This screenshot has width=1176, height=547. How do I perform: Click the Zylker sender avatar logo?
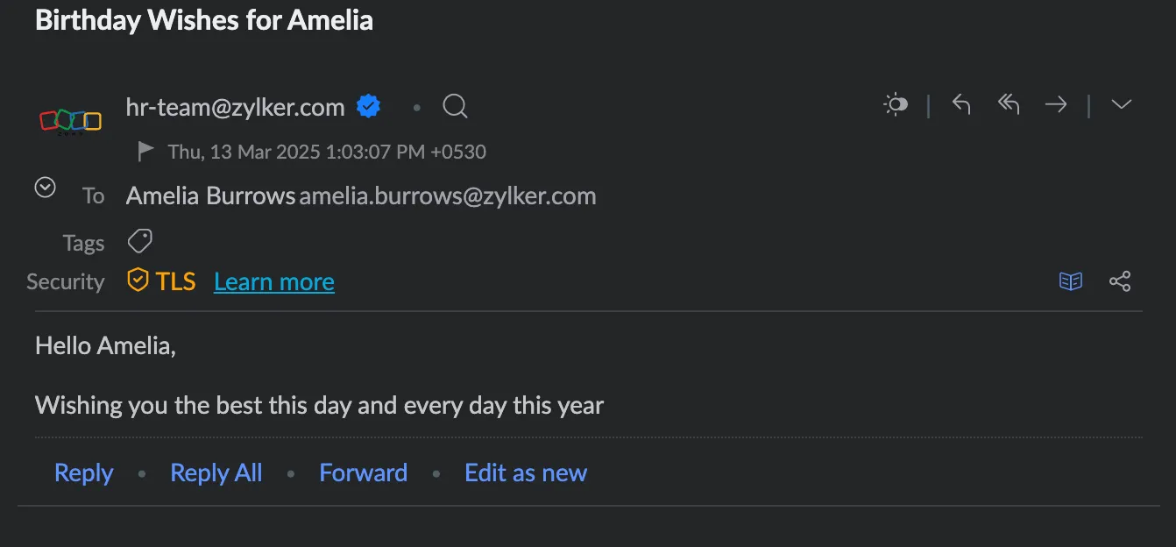coord(71,122)
